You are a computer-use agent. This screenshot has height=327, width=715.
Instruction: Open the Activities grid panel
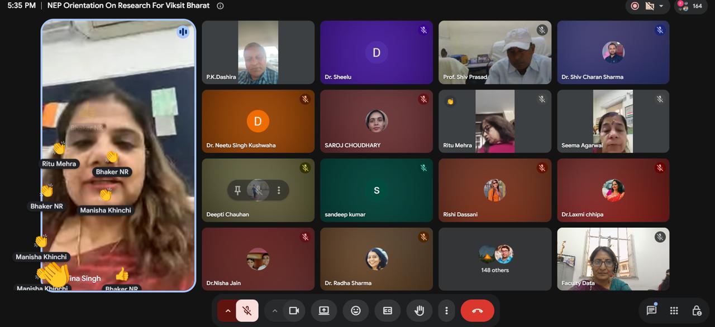tap(674, 311)
